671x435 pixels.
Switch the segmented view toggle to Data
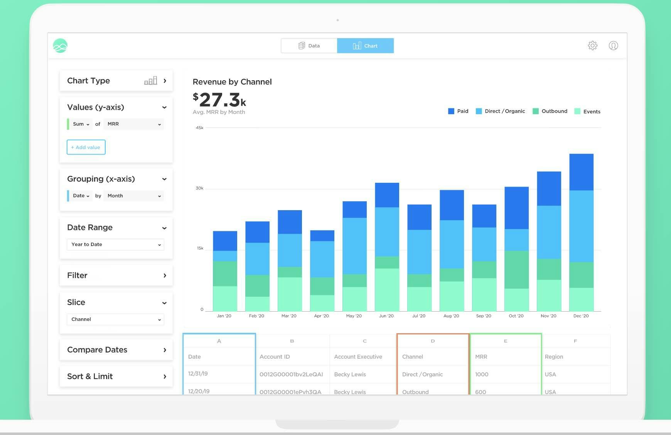(x=309, y=46)
